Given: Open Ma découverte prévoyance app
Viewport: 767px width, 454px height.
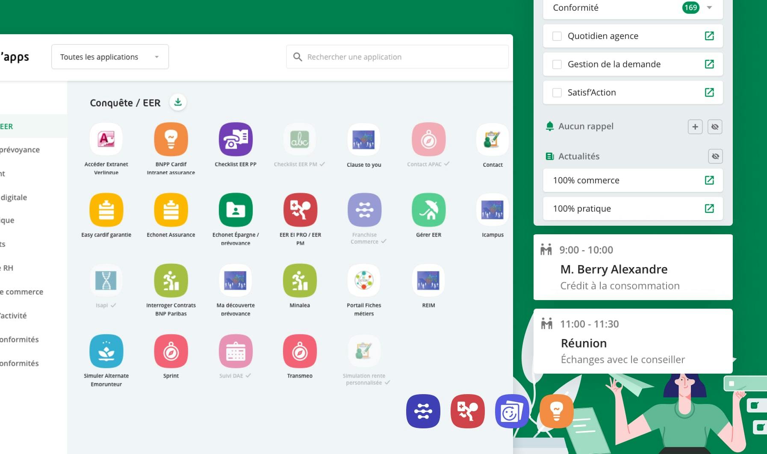Looking at the screenshot, I should click(236, 280).
